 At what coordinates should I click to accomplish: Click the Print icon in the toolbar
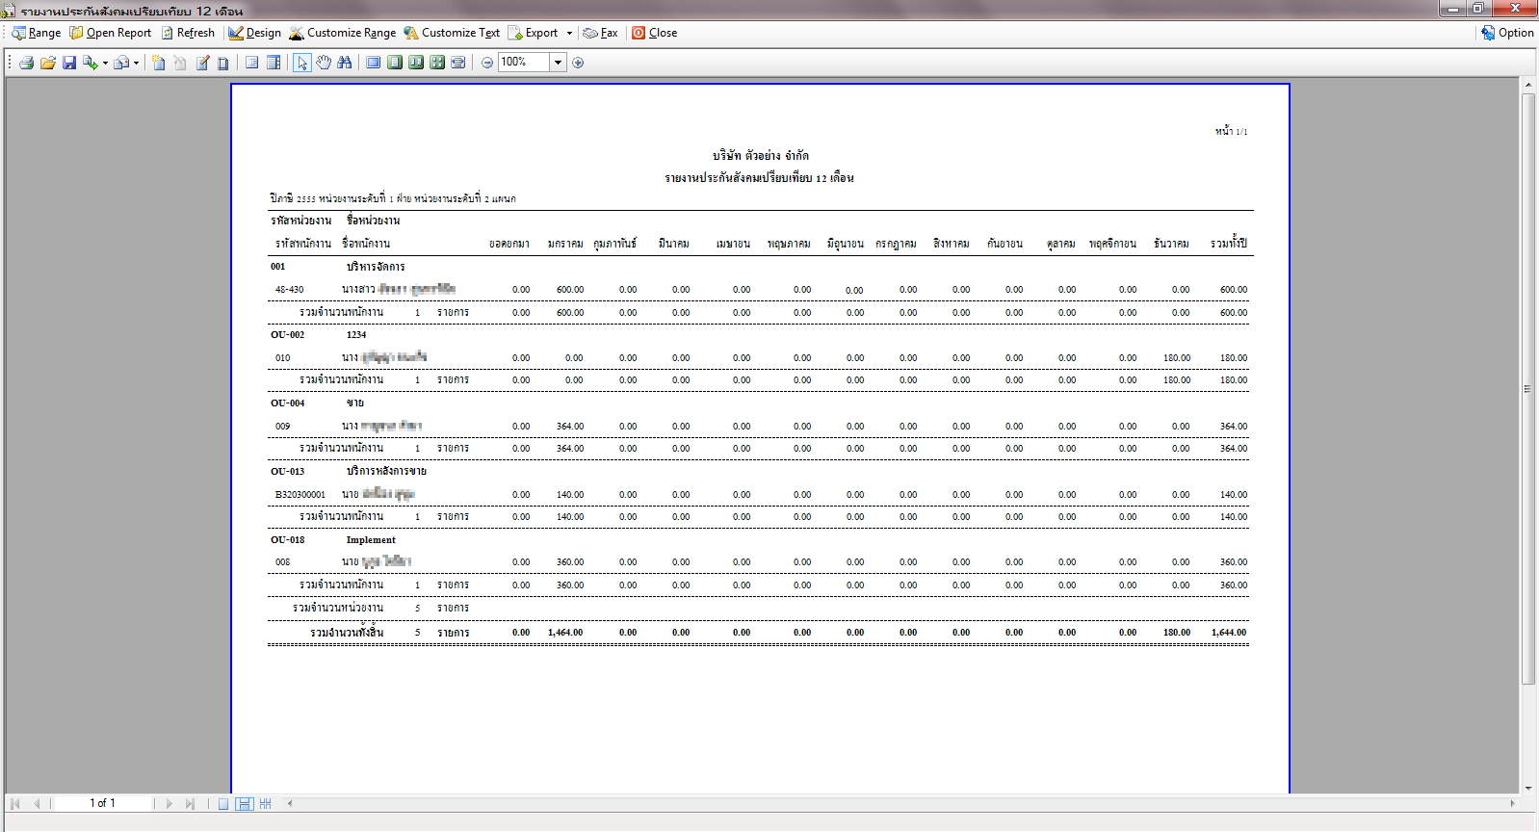[x=26, y=63]
